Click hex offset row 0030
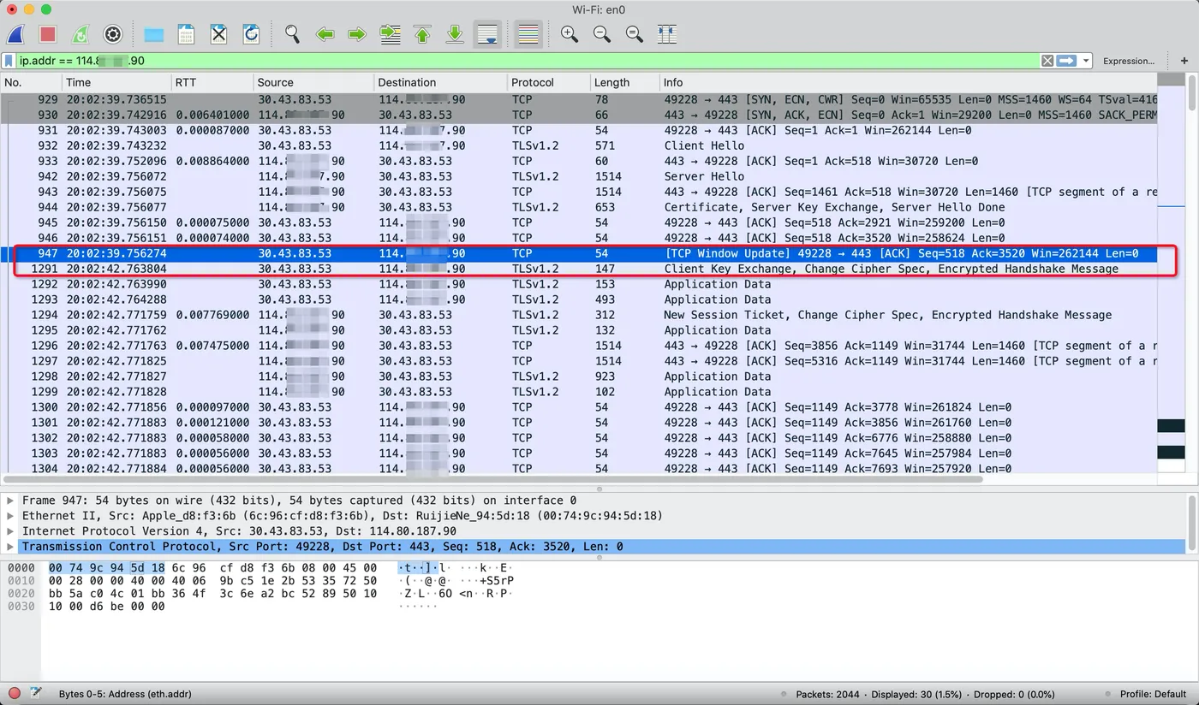Screen dimensions: 1199x705 (21, 607)
